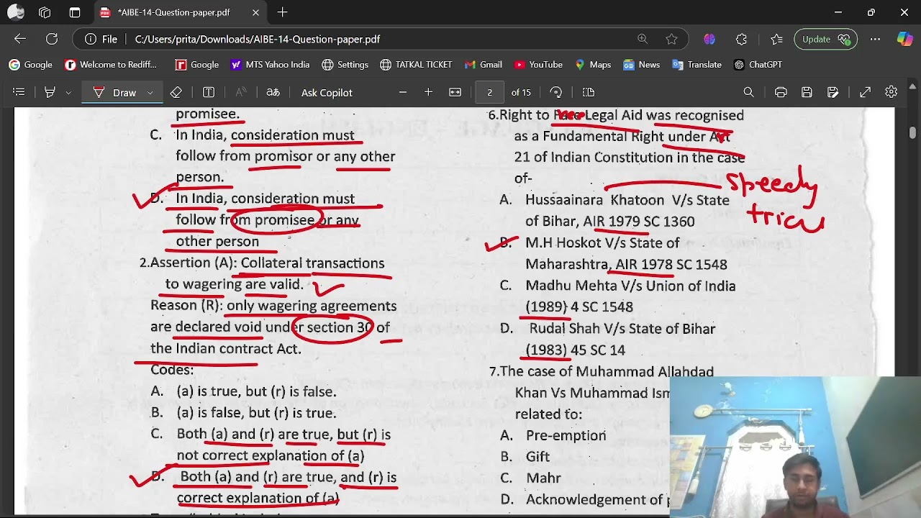Screen dimensions: 921x518
Task: Open a new tab with plus button
Action: (282, 12)
